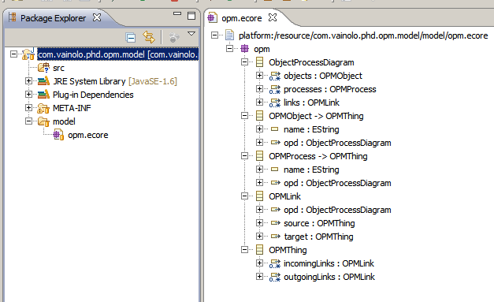Expand source : OPMThing node

coord(259,223)
